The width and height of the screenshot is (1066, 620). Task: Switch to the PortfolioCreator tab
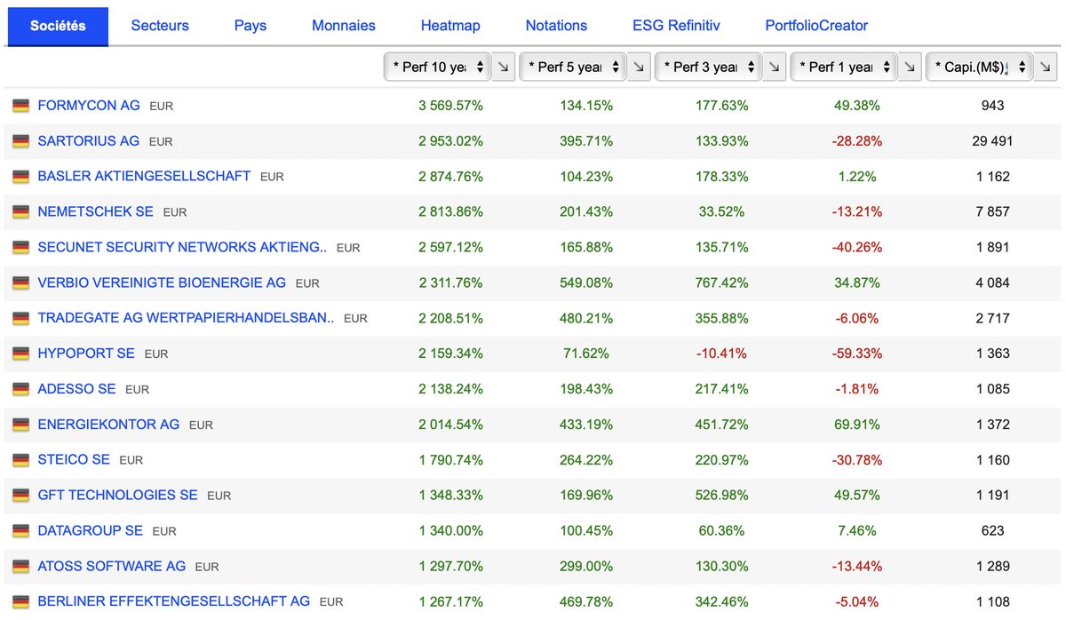[816, 26]
